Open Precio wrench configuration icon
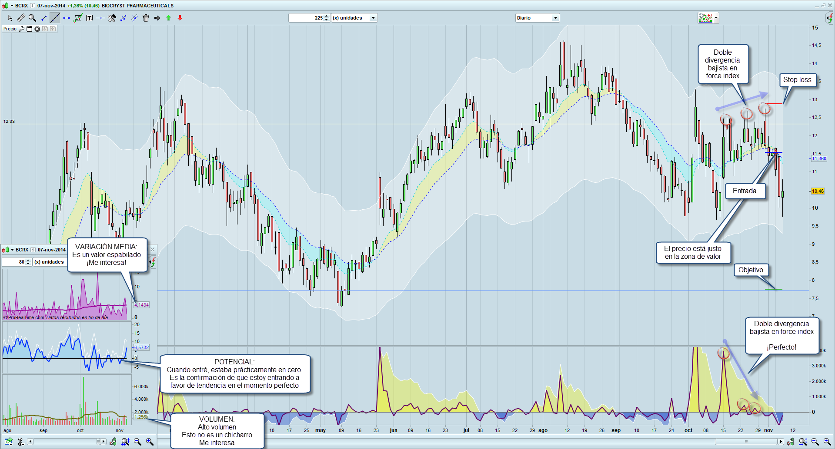The width and height of the screenshot is (835, 449). pyautogui.click(x=21, y=29)
